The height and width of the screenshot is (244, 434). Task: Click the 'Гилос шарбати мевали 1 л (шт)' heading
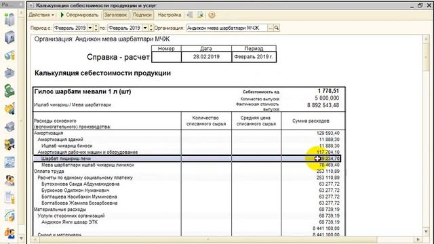[83, 91]
